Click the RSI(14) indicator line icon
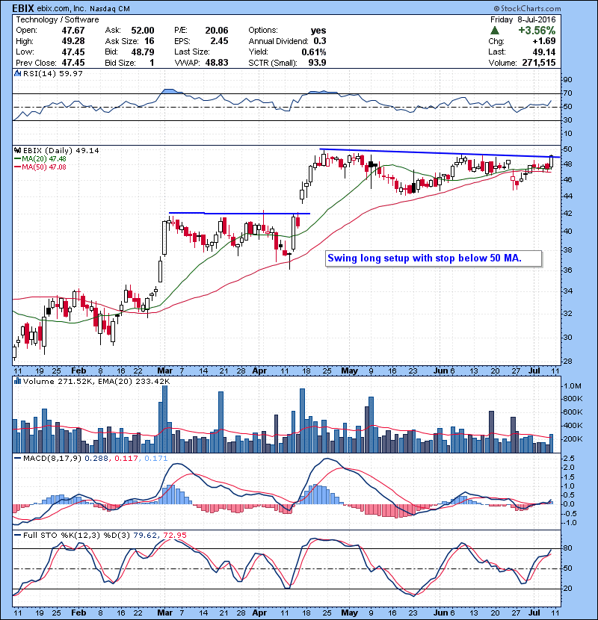This screenshot has width=598, height=620. 17,73
